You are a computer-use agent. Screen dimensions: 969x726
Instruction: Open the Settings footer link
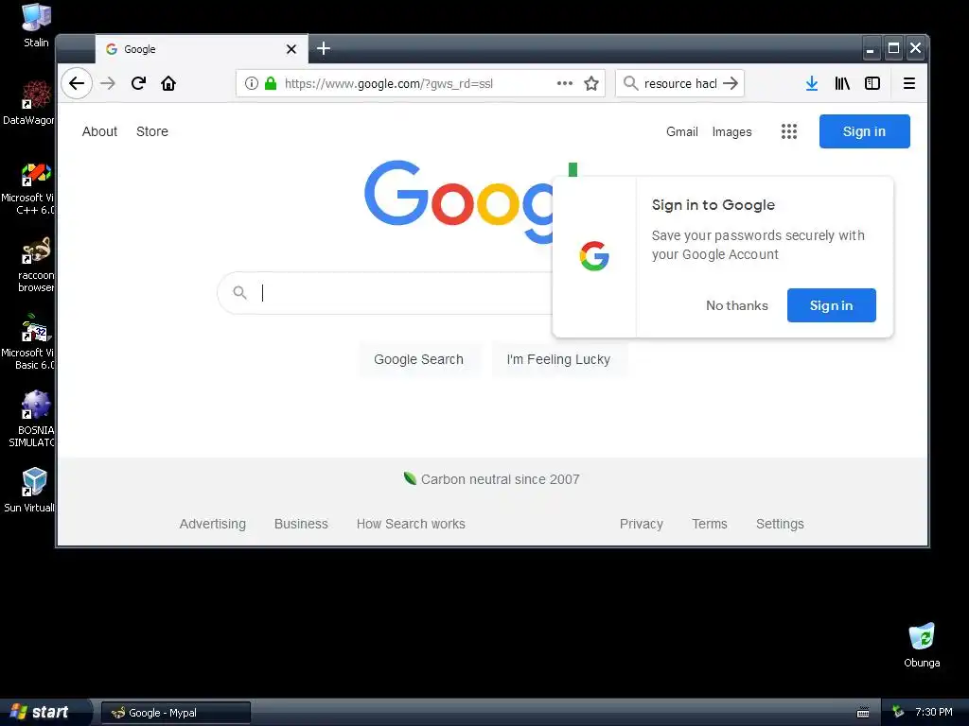click(780, 524)
